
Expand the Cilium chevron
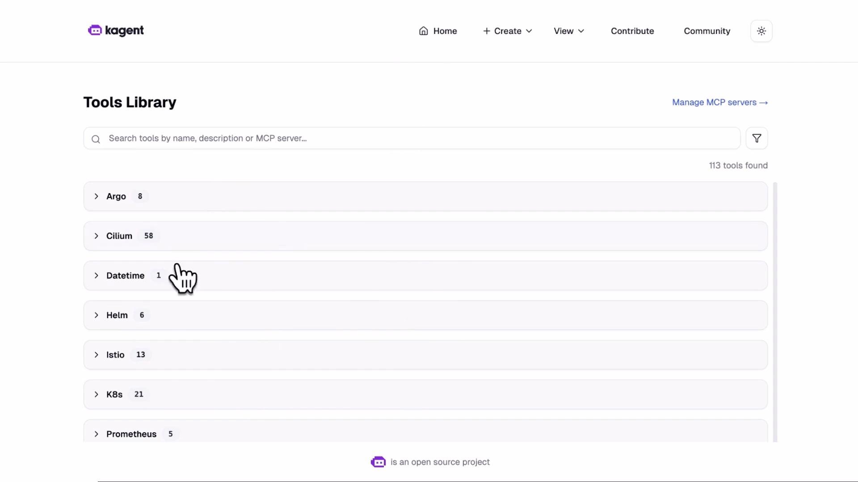(x=96, y=236)
